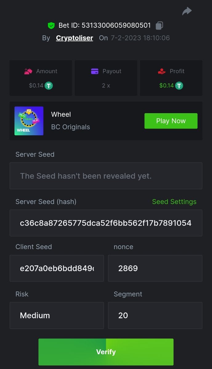212x369 pixels.
Task: Open Cryptoliser's user profile
Action: point(74,38)
